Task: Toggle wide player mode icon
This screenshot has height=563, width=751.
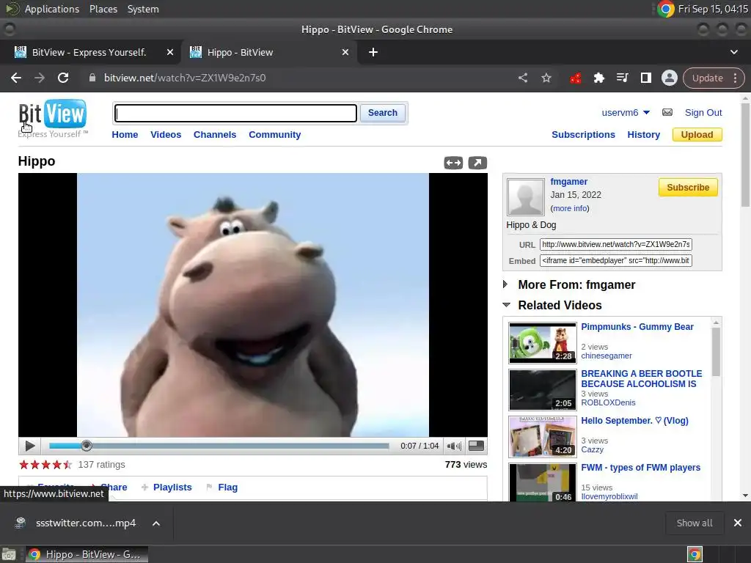Action: 453,163
